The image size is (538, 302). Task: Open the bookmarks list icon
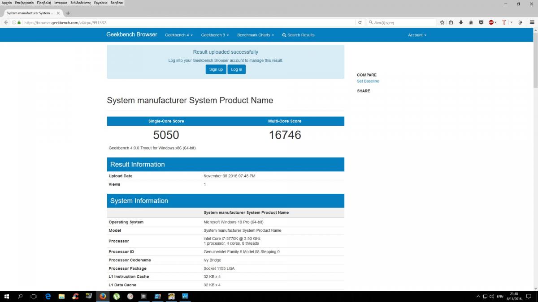tap(451, 22)
